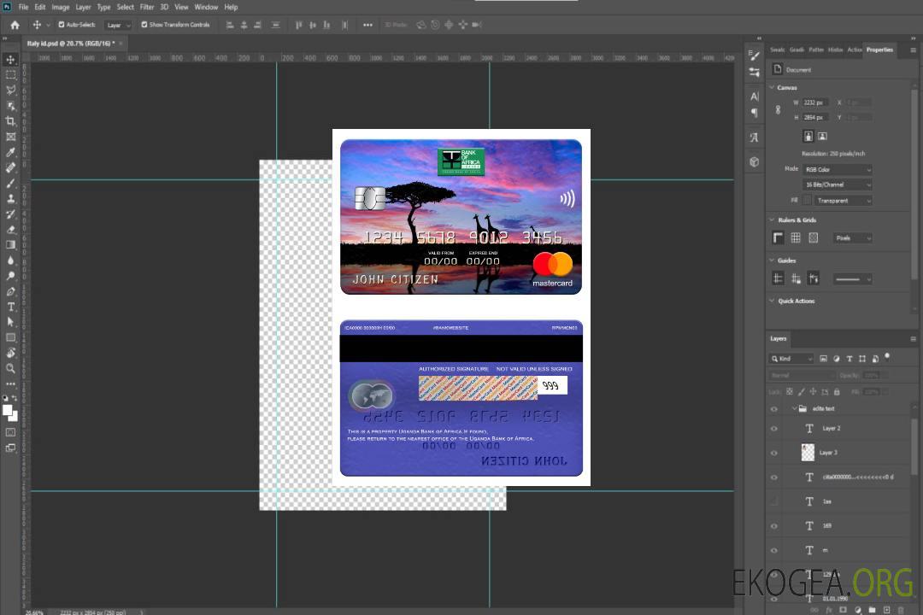Select the Crop tool in the toolbar
The image size is (923, 615).
11,121
